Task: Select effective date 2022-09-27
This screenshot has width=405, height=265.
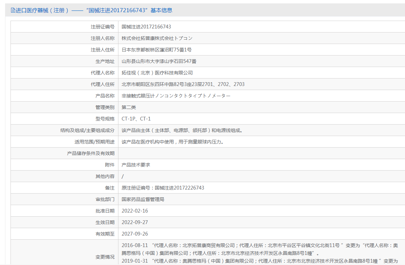Action: 135,222
